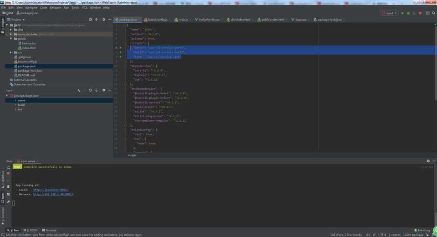
Task: Open Search Everywhere magnifier icon
Action: [x=434, y=13]
